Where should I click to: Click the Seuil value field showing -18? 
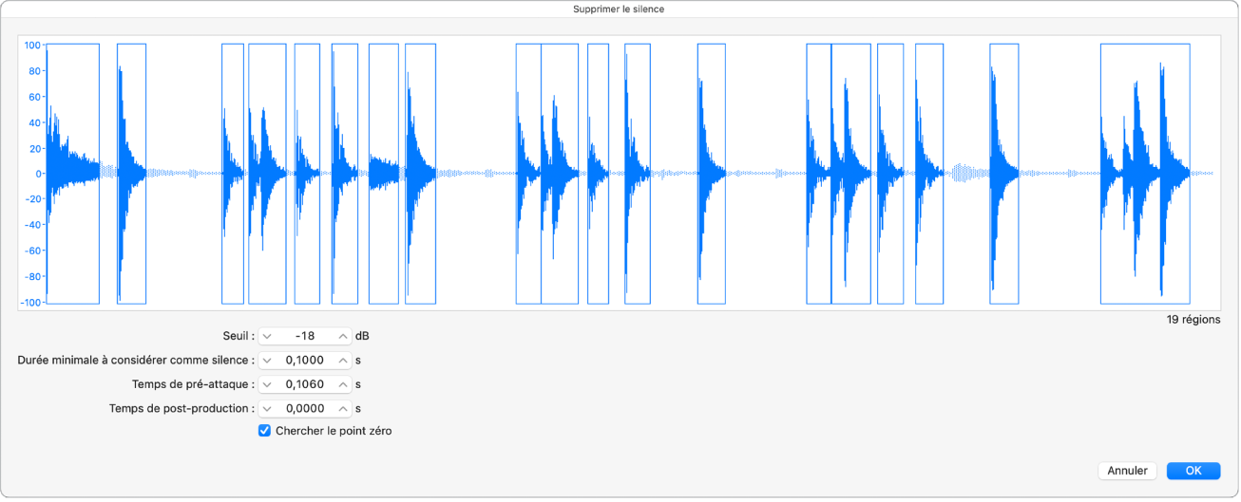click(304, 337)
